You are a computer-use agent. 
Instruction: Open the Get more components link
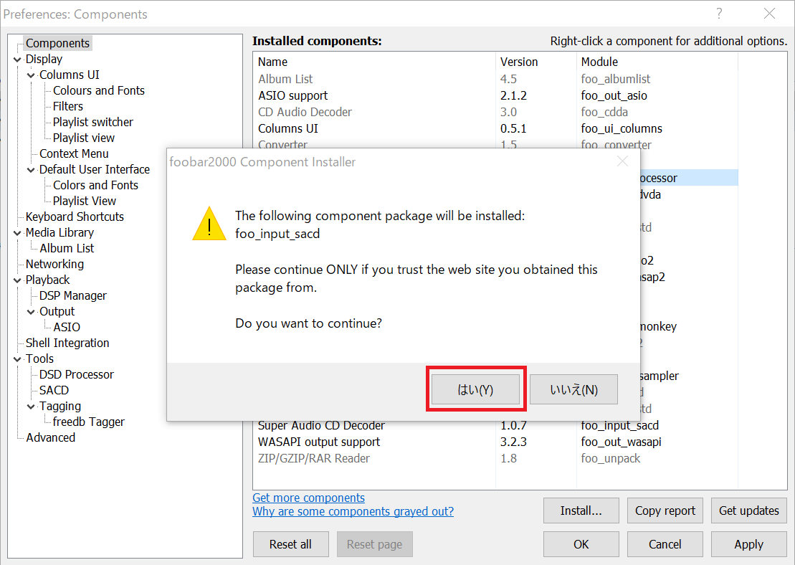308,498
